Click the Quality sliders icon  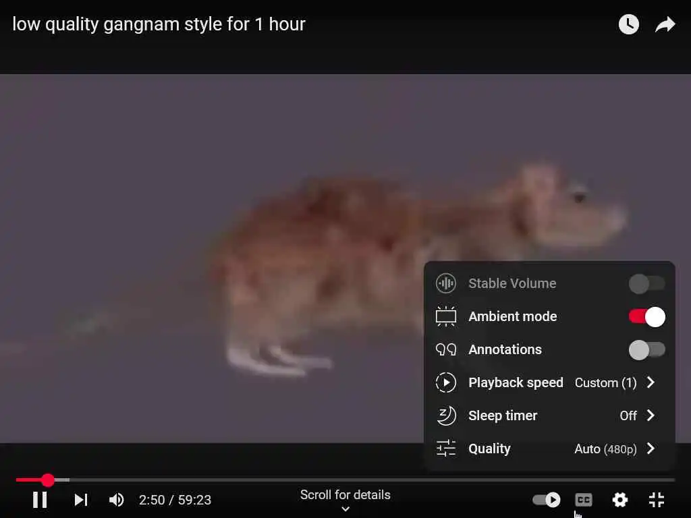(x=445, y=449)
